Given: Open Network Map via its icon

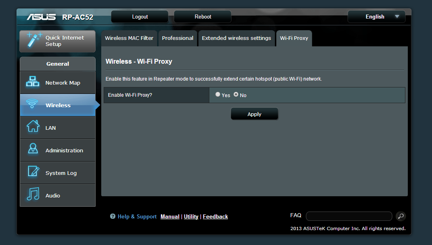Looking at the screenshot, I should (x=33, y=82).
